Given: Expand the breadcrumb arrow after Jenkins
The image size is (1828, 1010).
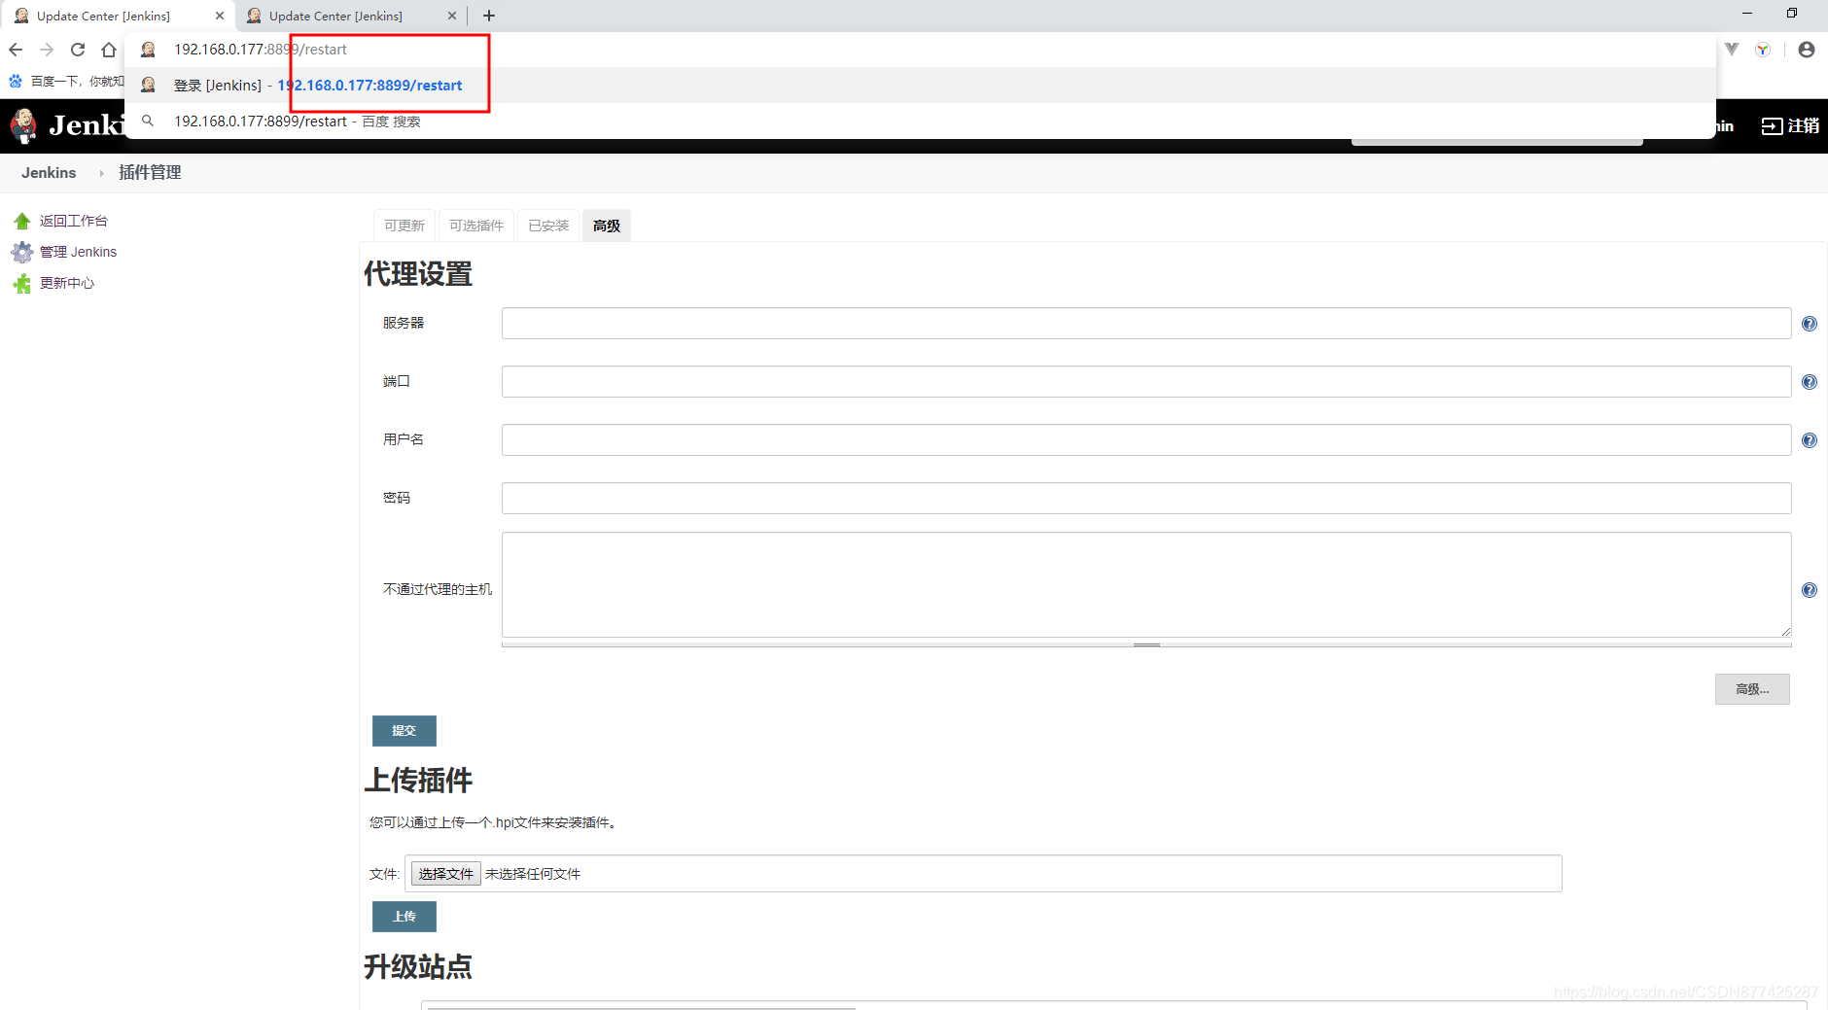Looking at the screenshot, I should 101,173.
